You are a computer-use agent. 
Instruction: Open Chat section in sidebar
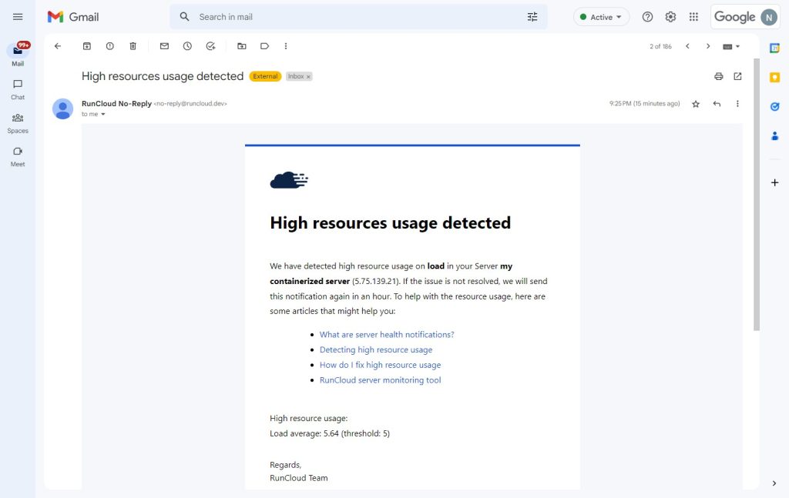tap(18, 89)
